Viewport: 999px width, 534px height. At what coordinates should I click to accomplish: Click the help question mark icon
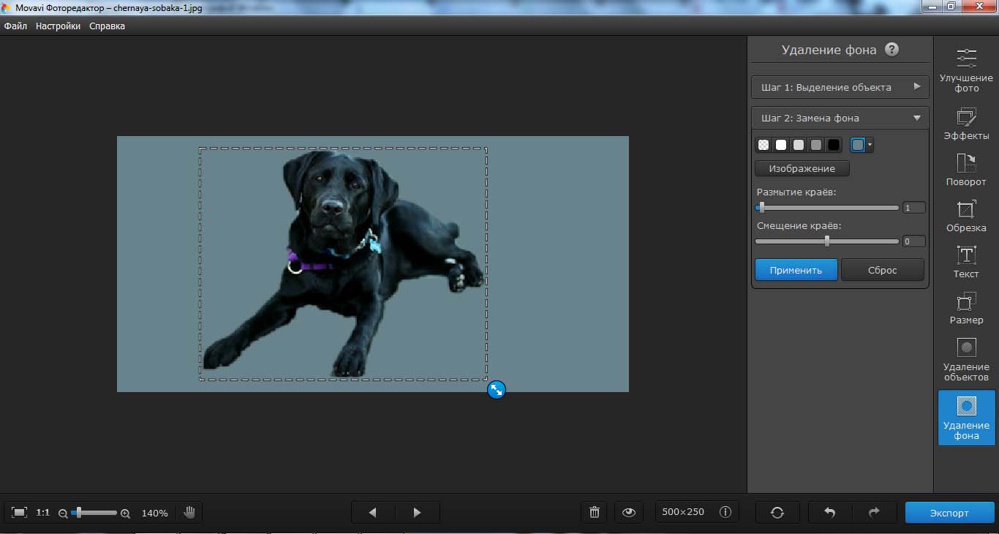tap(891, 50)
